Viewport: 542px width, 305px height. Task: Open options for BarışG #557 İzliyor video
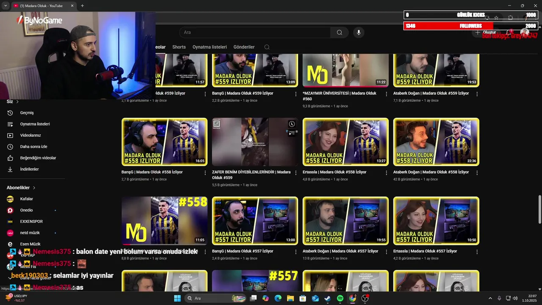pos(296,252)
